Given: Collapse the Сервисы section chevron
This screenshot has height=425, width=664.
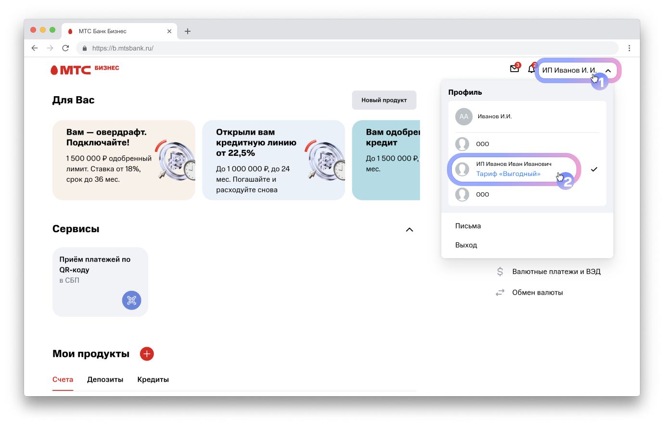Looking at the screenshot, I should tap(409, 229).
